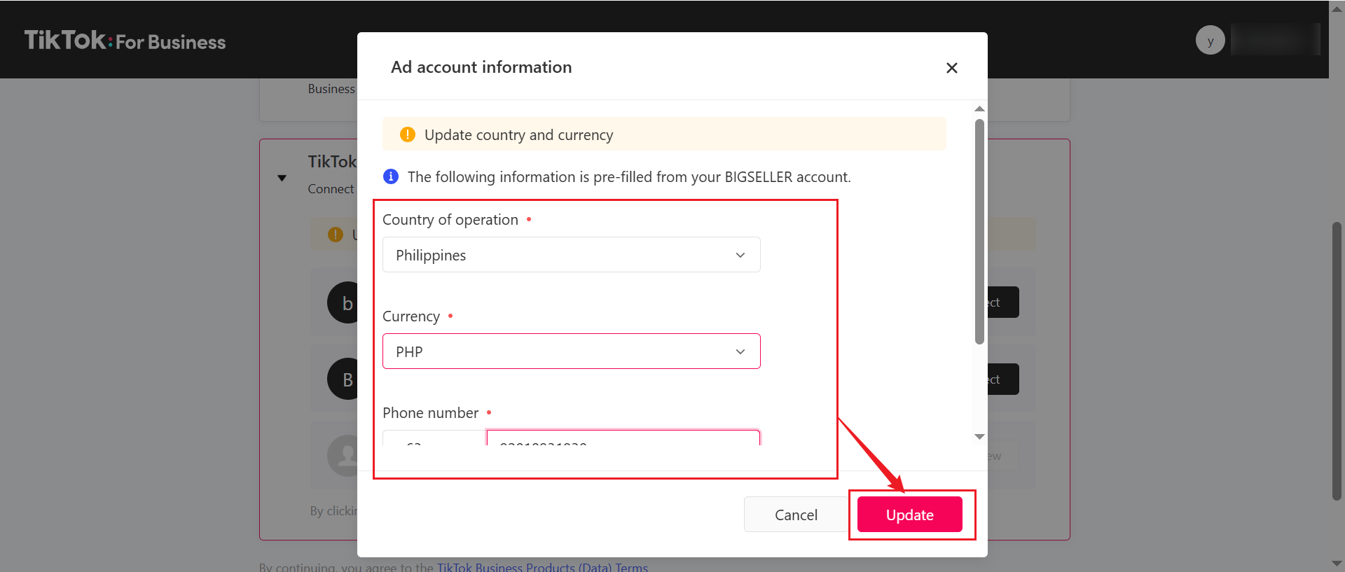Click the orange warning icon in the banner
This screenshot has width=1345, height=572.
[408, 134]
